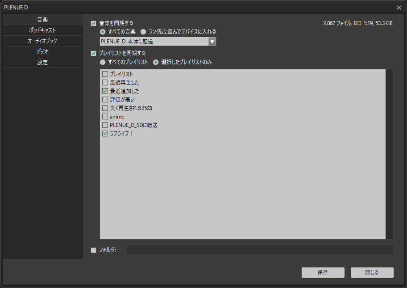
Task: Enable the 良く再生される25曲 playlist
Action: point(105,108)
